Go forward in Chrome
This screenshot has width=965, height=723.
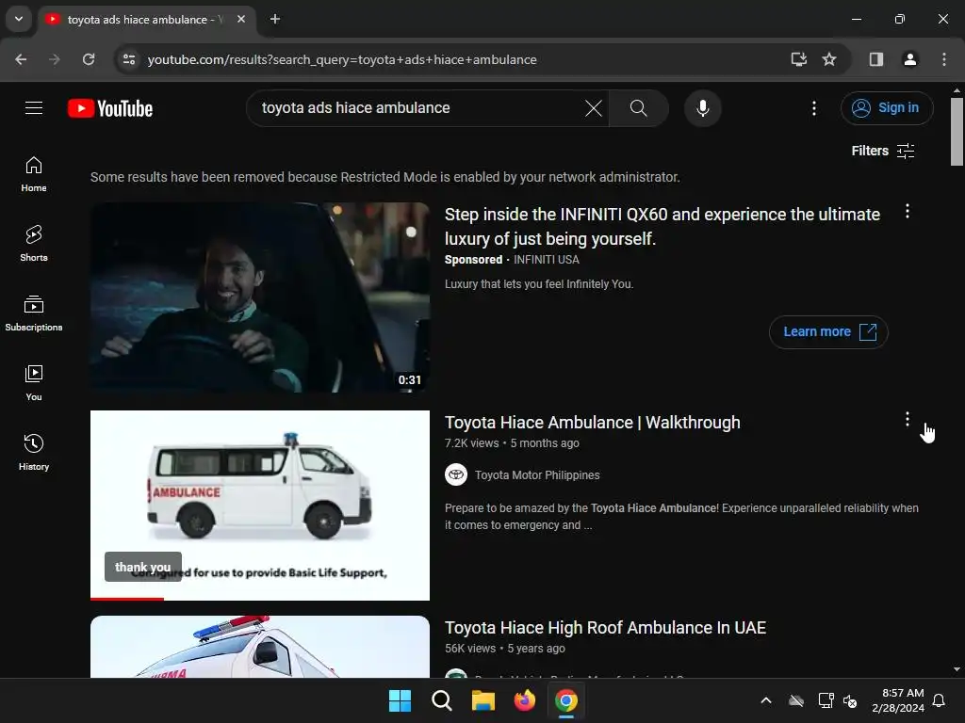(55, 59)
